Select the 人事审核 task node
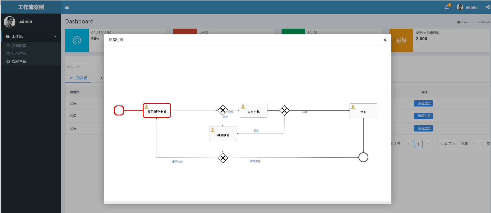491x213 pixels. click(254, 110)
